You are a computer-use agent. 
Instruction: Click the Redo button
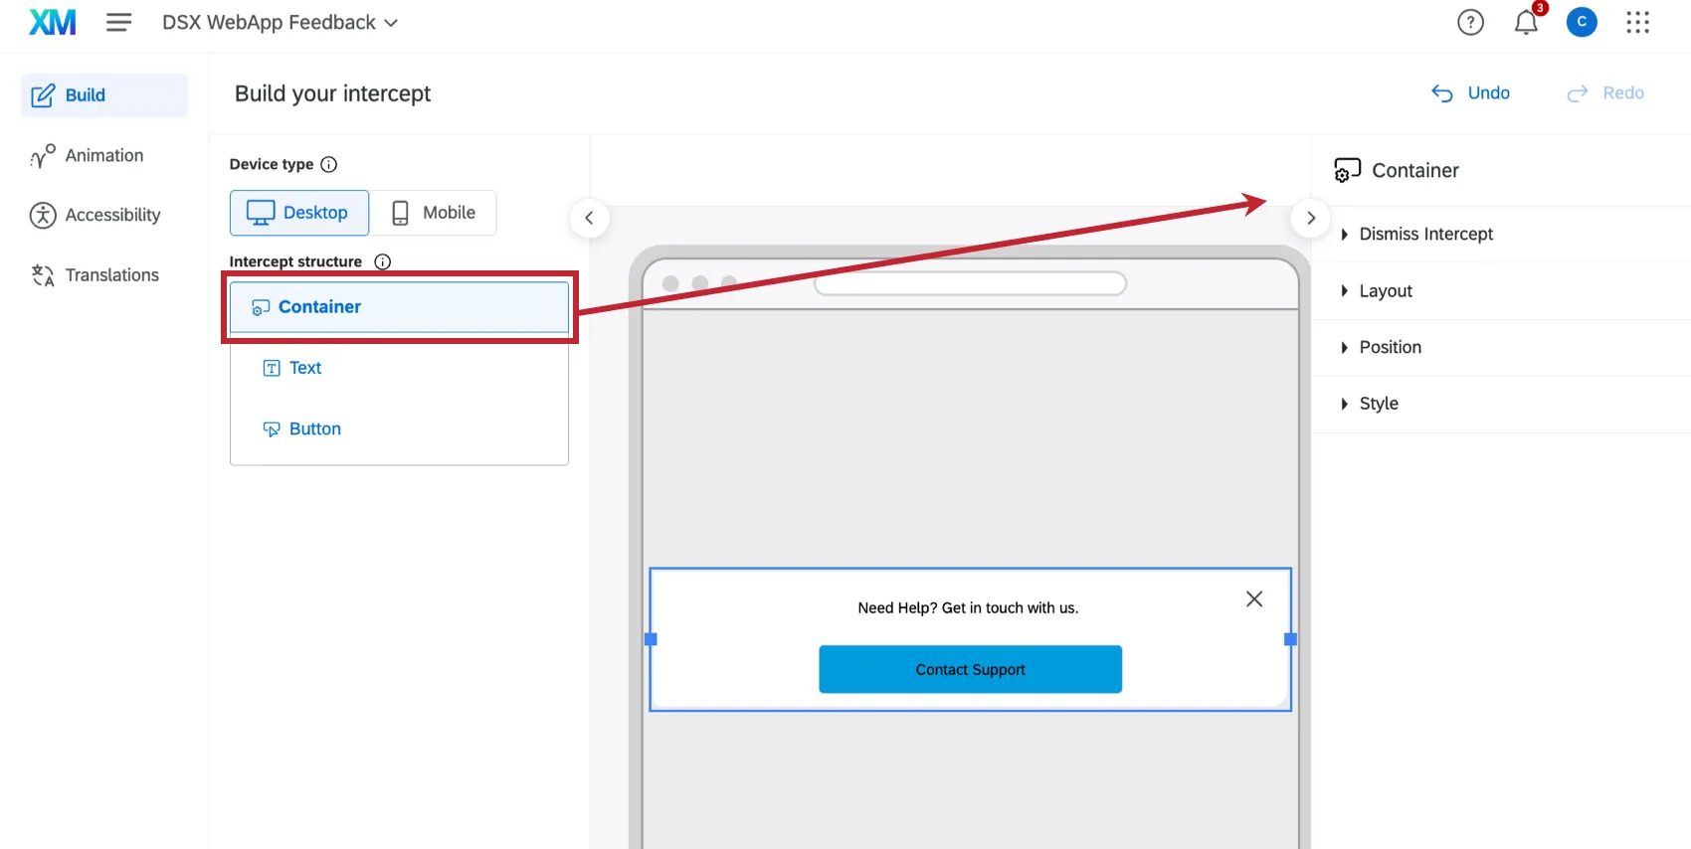pos(1605,92)
